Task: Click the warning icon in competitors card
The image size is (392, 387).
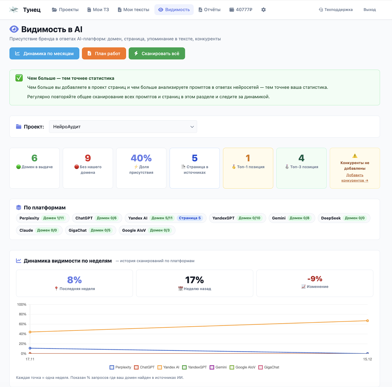Action: pyautogui.click(x=355, y=156)
